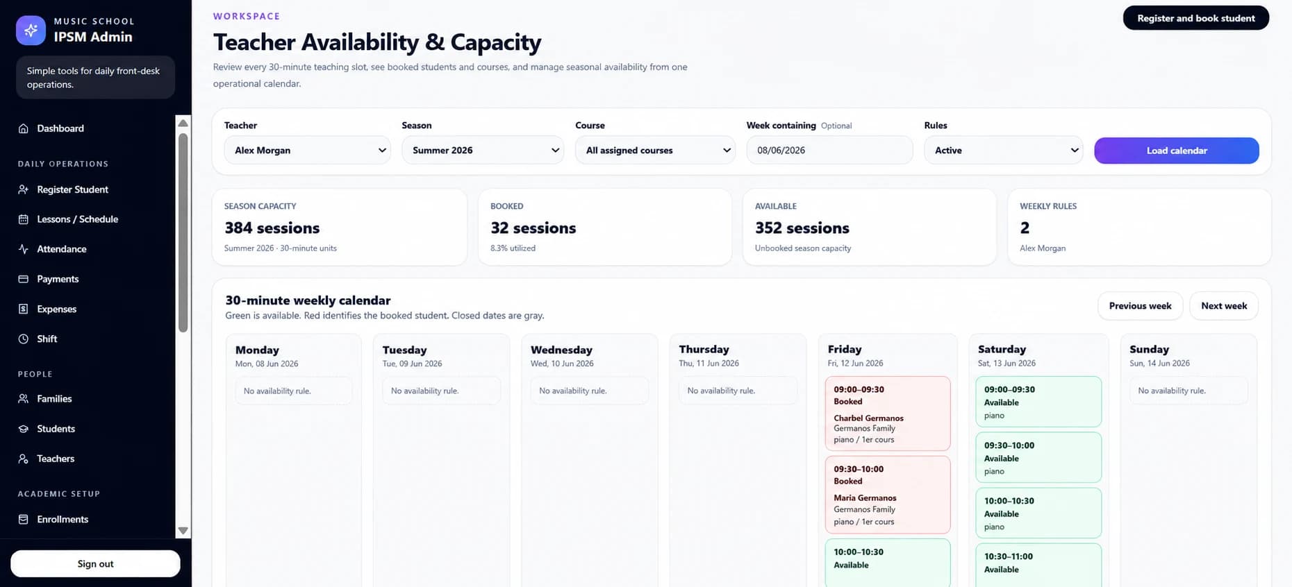Screen dimensions: 1292x587
Task: Click the Enrollments list icon
Action: 24,519
